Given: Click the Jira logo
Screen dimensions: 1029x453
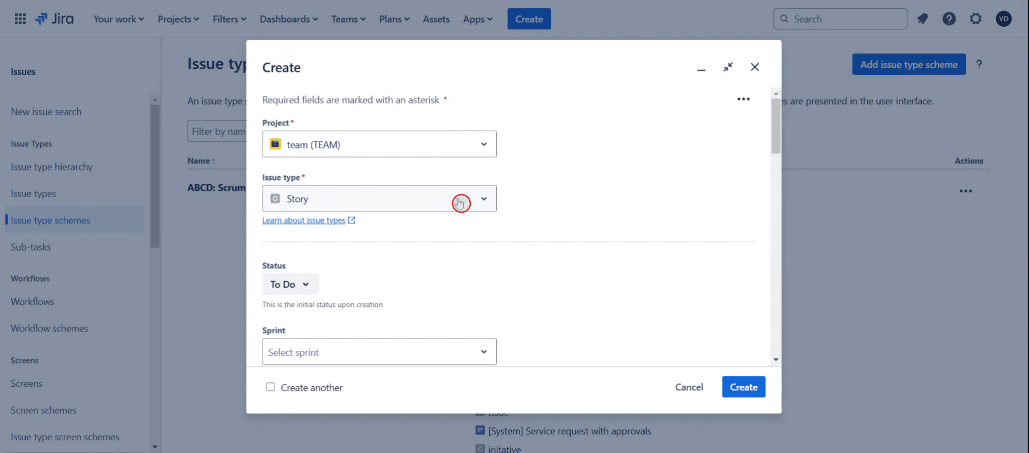Looking at the screenshot, I should point(54,19).
